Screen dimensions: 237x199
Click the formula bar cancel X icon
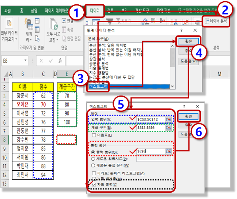tap(41, 61)
